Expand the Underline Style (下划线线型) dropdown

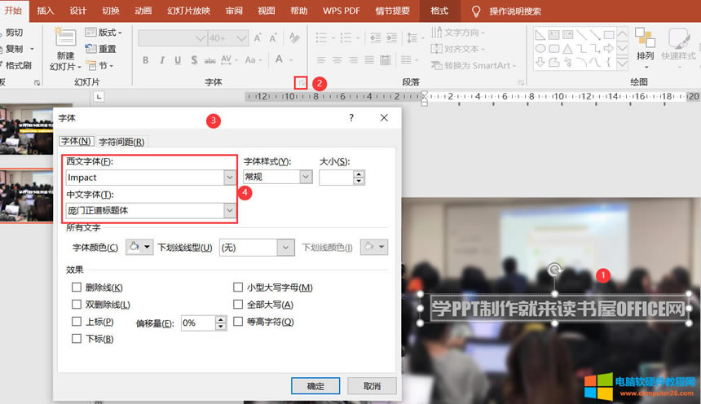[x=285, y=248]
